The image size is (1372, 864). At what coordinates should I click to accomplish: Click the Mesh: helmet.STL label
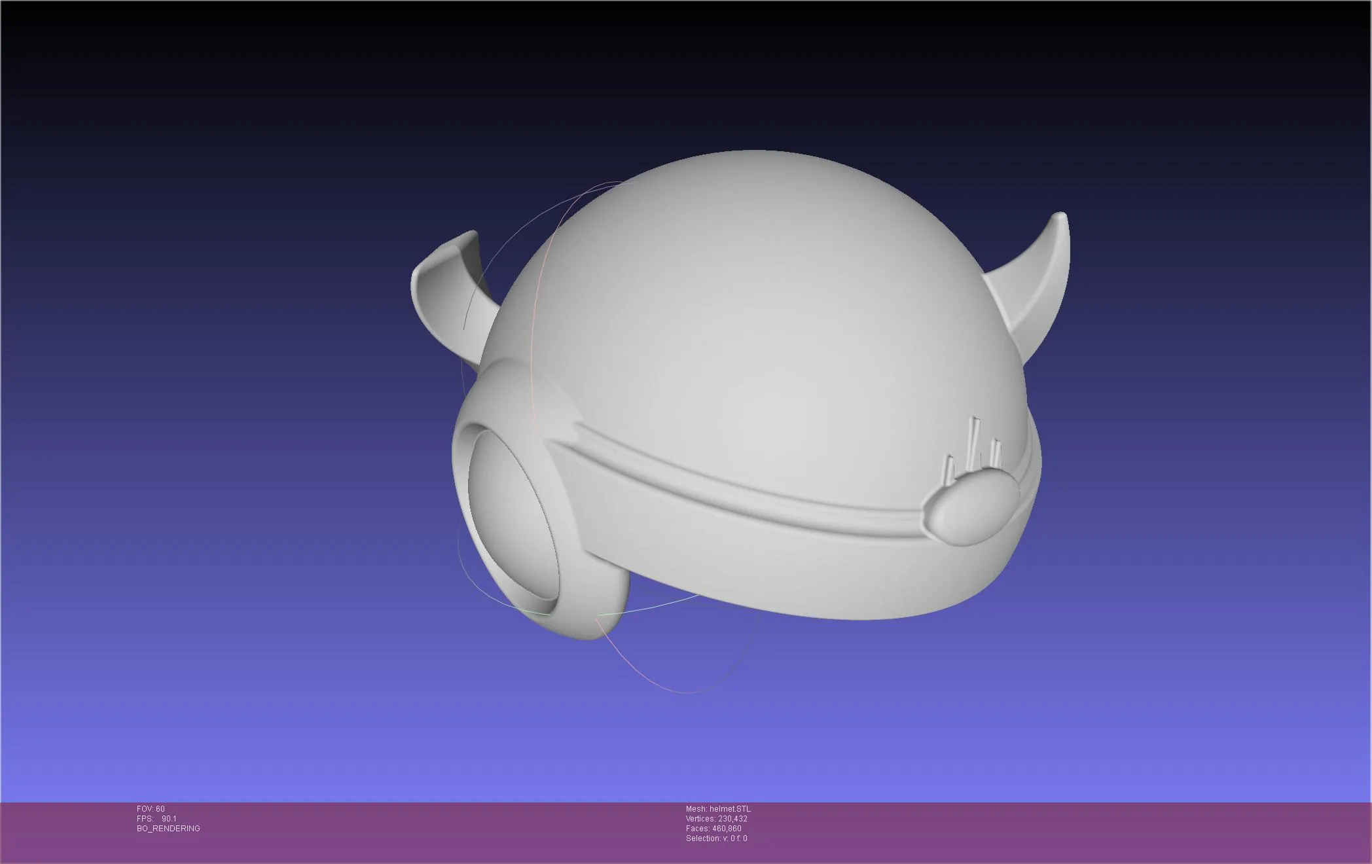[718, 809]
